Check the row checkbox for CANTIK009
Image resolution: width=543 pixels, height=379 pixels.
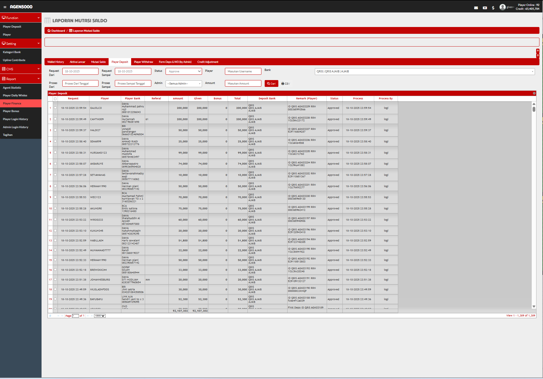coord(55,119)
